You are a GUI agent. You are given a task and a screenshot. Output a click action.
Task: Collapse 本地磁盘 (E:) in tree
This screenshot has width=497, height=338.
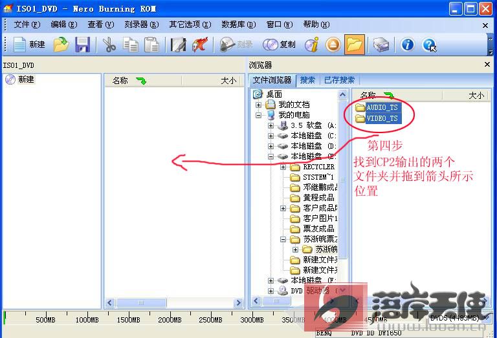(x=271, y=156)
